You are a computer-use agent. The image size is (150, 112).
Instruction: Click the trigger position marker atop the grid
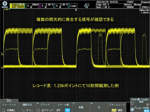tap(76, 10)
